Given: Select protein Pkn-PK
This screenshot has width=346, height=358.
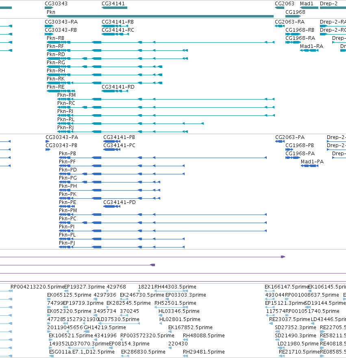Looking at the screenshot, I should click(x=67, y=194).
